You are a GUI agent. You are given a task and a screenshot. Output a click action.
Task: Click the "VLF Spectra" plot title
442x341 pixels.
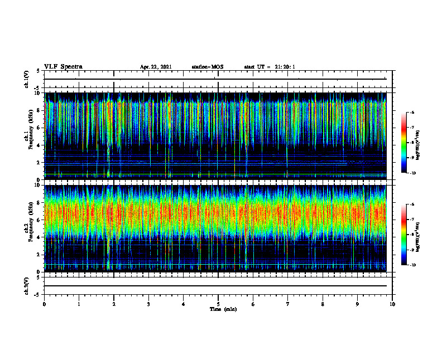coord(63,67)
